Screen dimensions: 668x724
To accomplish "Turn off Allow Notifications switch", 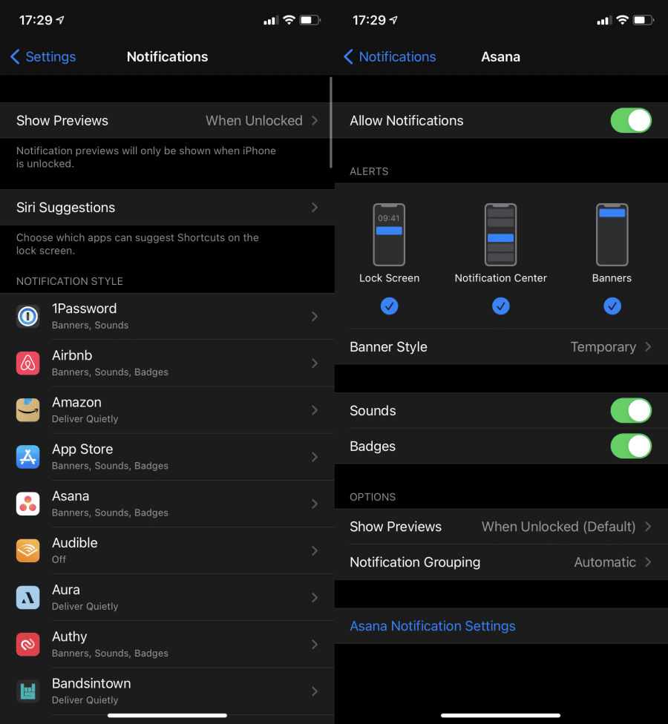I will click(631, 120).
